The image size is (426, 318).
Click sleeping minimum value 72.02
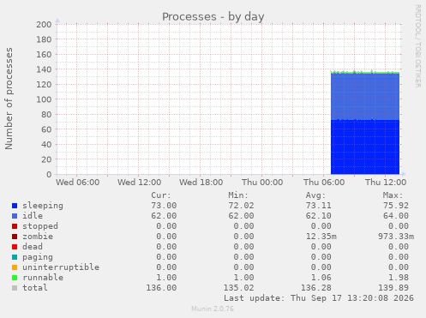click(x=241, y=206)
